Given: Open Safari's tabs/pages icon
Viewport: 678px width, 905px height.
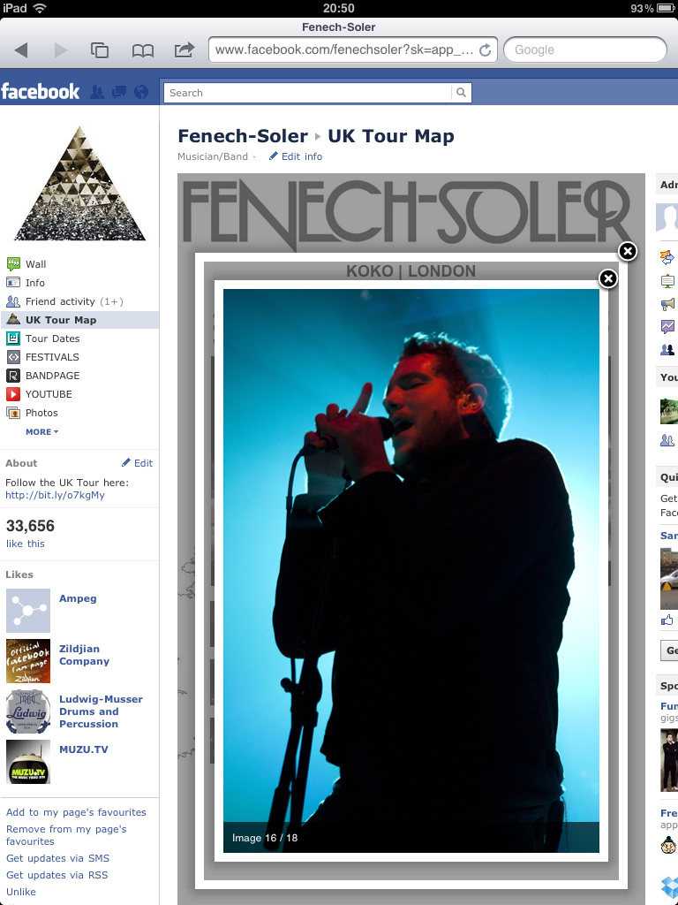Looking at the screenshot, I should (100, 50).
